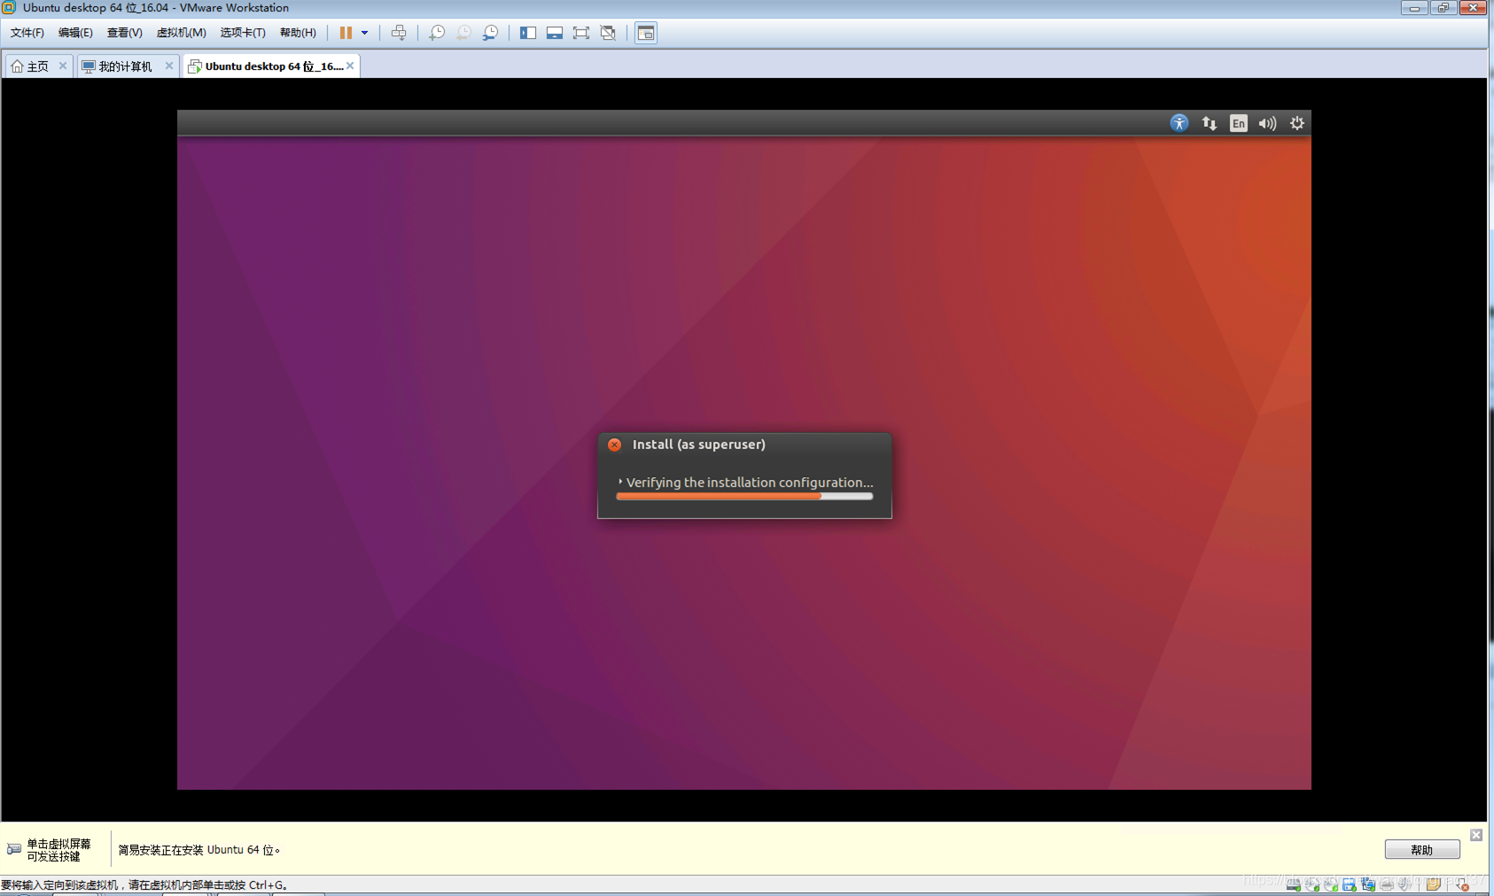Screen dimensions: 1494x896
Task: Toggle console view button
Action: (x=646, y=33)
